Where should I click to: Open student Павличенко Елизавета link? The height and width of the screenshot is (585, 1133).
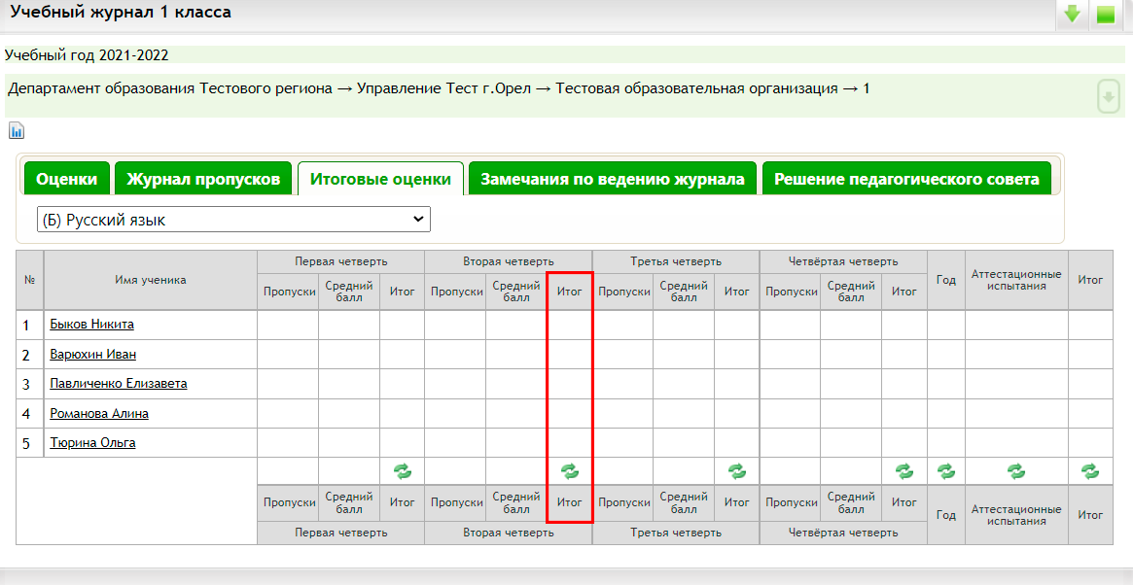click(119, 384)
